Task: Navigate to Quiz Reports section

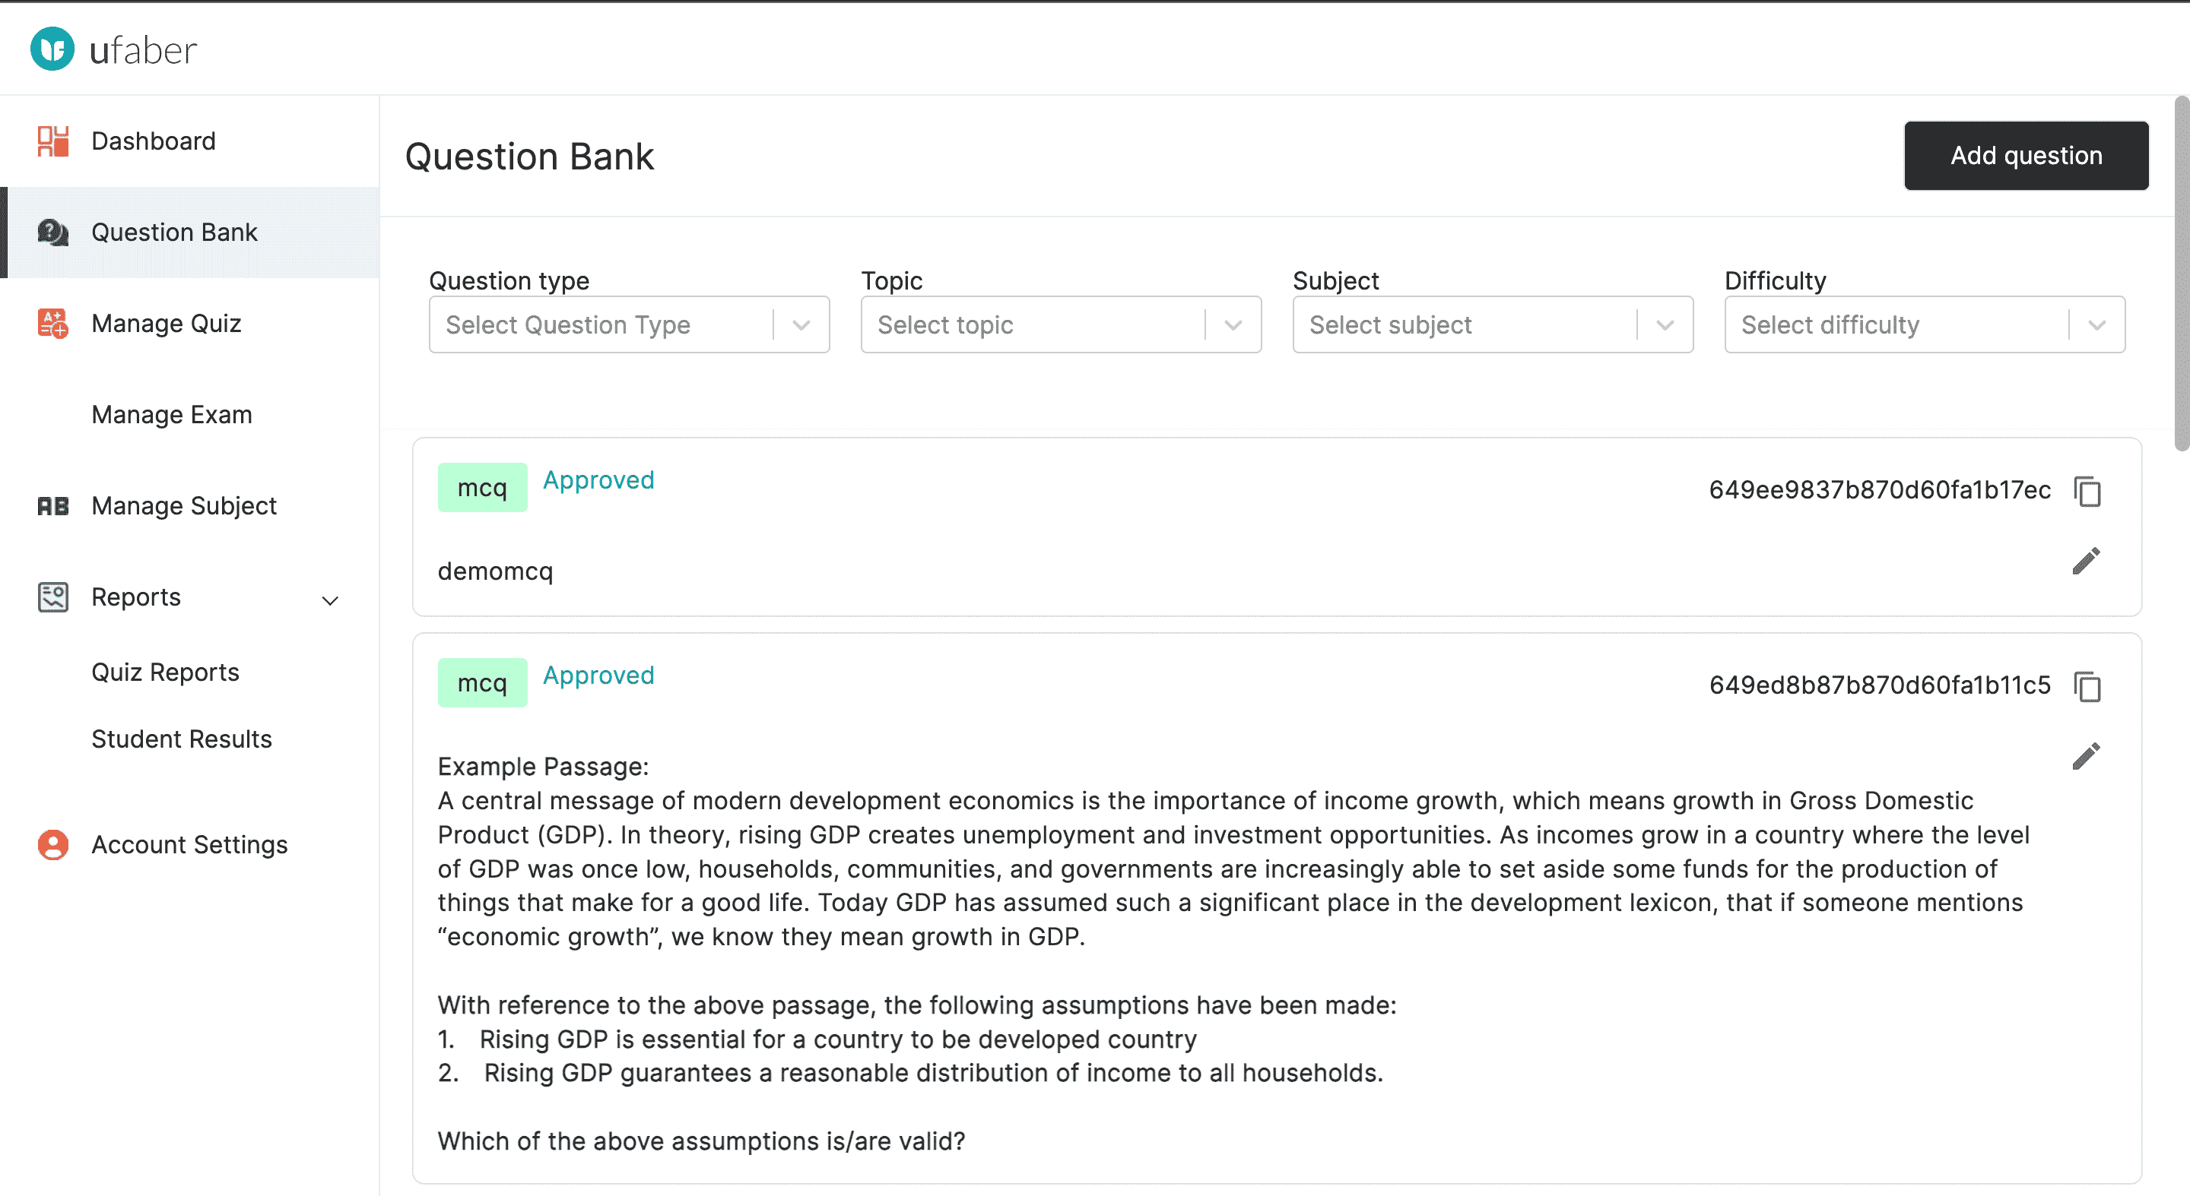Action: (x=165, y=672)
